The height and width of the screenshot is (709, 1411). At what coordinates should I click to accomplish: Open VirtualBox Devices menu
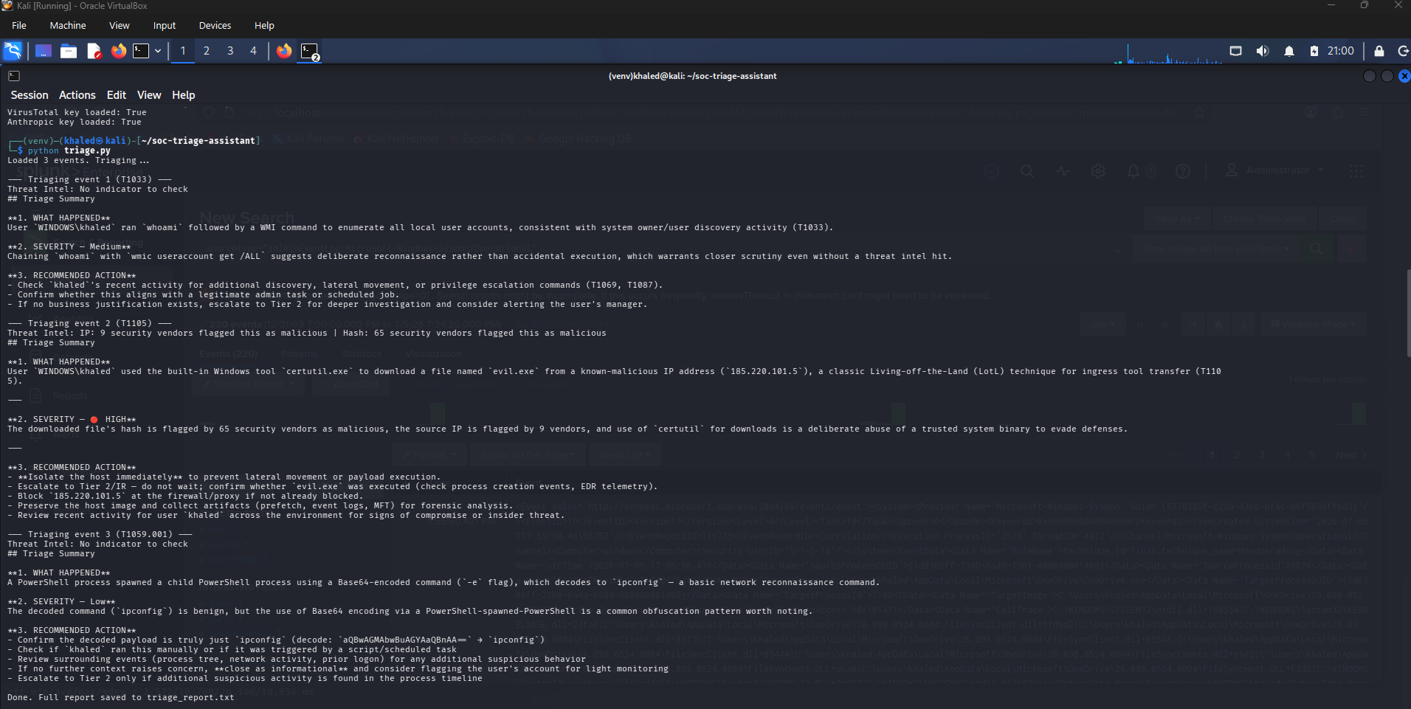tap(215, 25)
